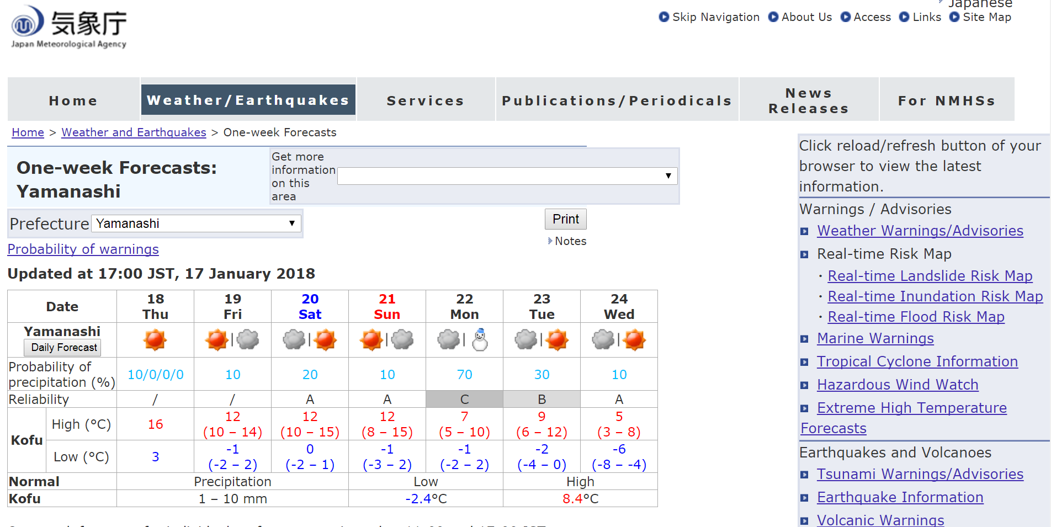This screenshot has height=527, width=1051.
Task: Click the Daily Forecast button
Action: 62,348
